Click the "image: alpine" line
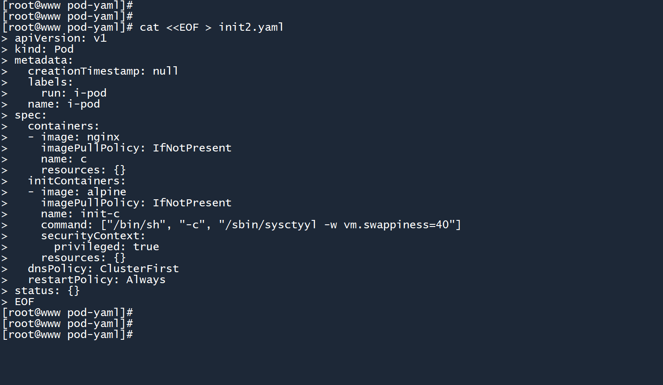 point(83,192)
